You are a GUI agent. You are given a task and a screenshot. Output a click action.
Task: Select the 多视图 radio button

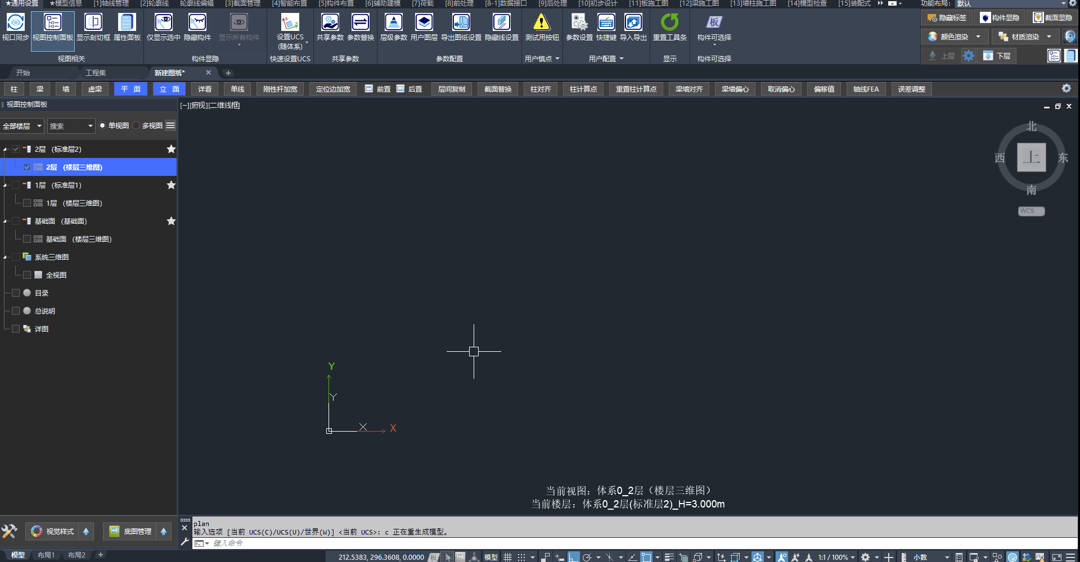(137, 126)
